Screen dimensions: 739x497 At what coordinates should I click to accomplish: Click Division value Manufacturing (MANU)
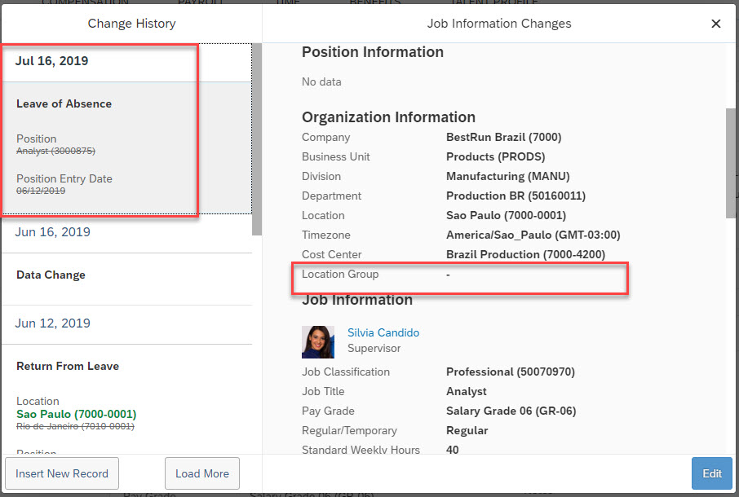coord(508,177)
